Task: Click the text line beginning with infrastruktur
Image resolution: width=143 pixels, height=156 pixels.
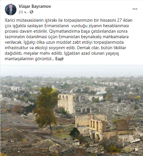Action: pos(66,48)
